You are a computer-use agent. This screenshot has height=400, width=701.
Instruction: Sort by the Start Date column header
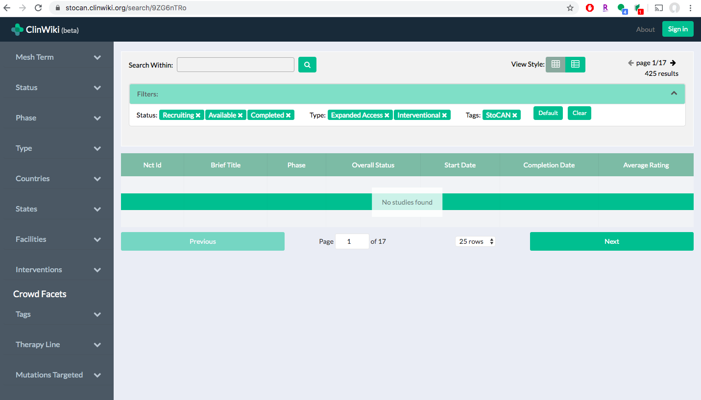(x=460, y=165)
